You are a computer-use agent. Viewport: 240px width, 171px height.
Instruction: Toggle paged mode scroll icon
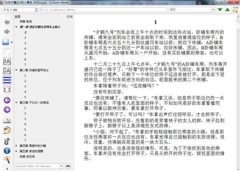pos(236,10)
